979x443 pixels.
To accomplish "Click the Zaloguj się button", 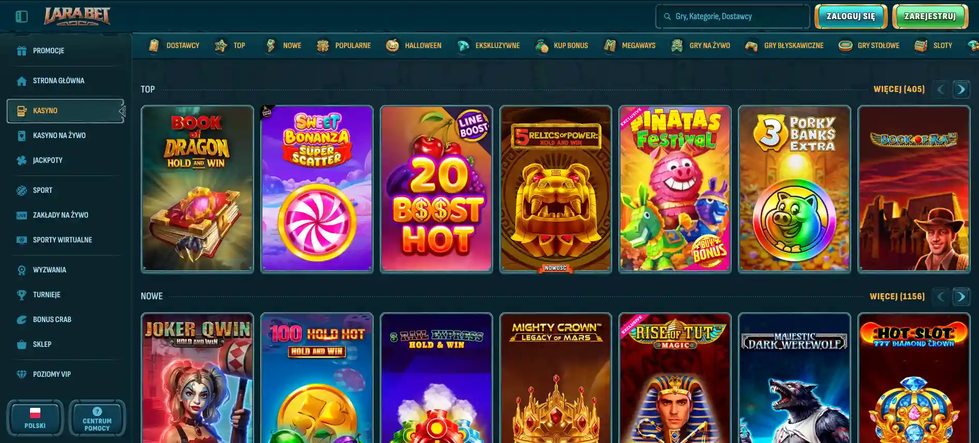I will (851, 17).
